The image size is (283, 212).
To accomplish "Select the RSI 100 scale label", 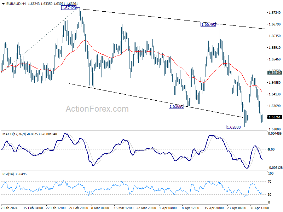I will tap(271, 173).
